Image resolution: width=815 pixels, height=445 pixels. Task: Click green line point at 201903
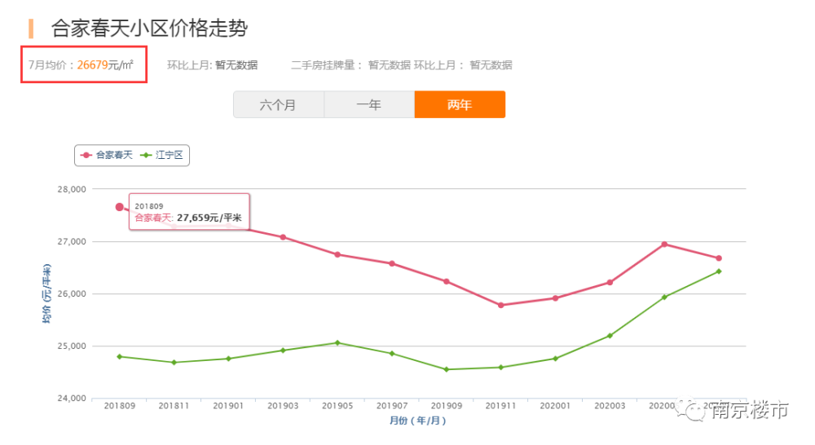tap(284, 350)
